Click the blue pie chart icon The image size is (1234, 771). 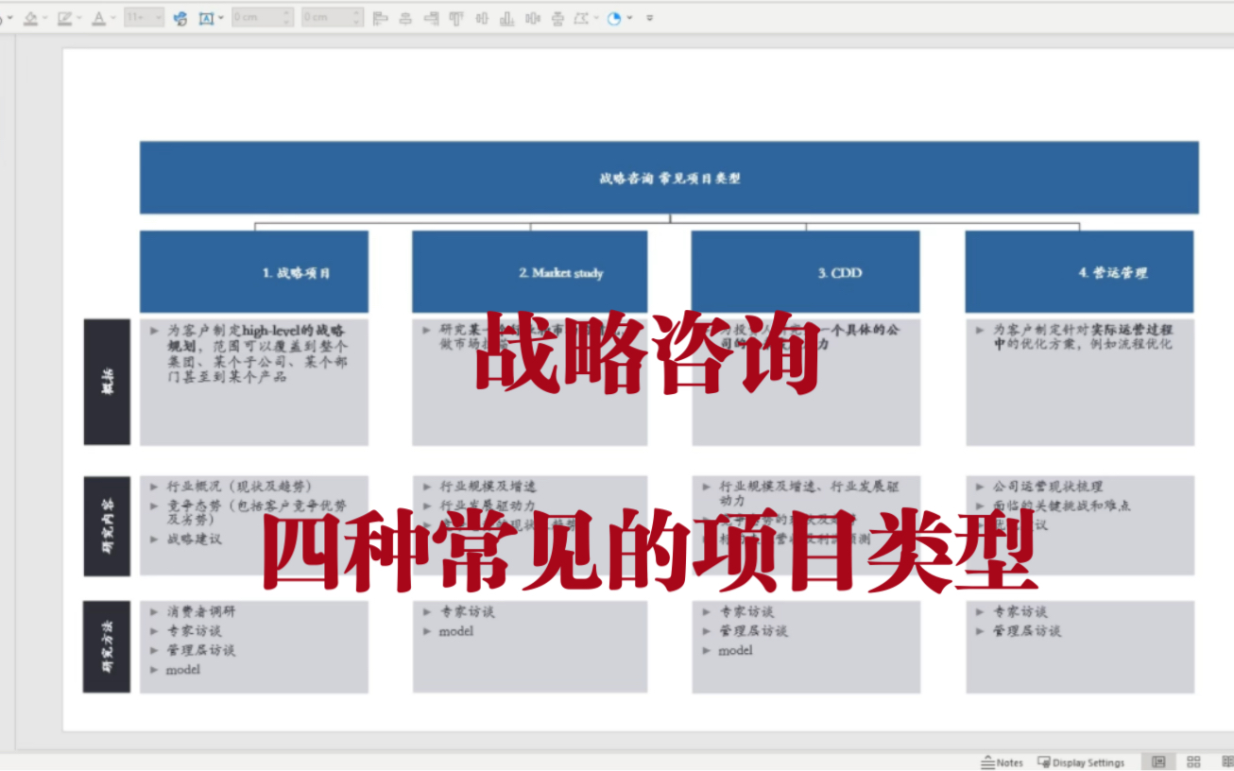614,18
